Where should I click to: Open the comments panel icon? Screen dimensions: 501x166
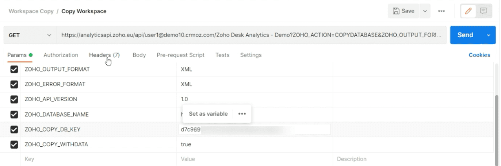coord(484,11)
